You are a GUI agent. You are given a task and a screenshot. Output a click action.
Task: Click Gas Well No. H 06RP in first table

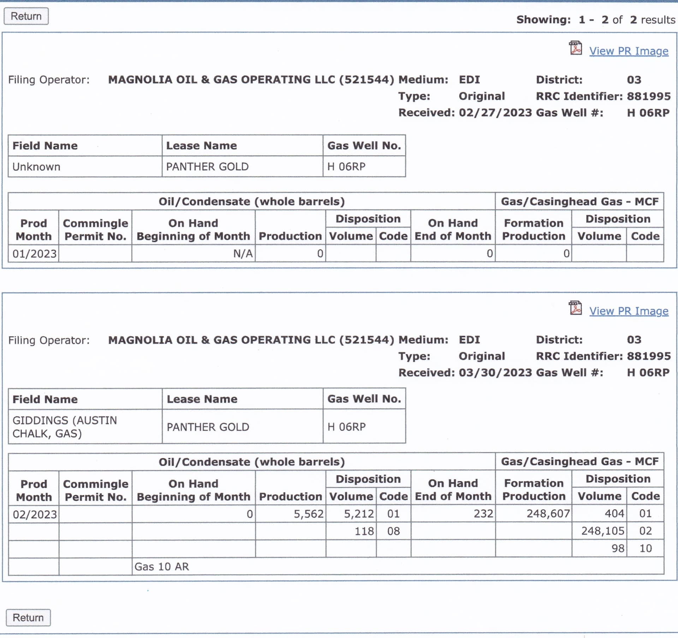point(364,167)
